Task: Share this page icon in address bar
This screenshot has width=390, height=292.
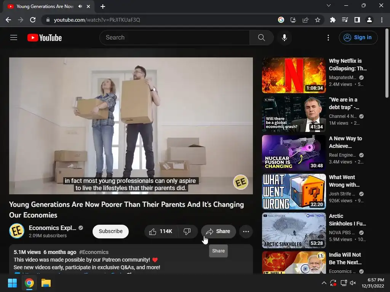Action: 305,20
